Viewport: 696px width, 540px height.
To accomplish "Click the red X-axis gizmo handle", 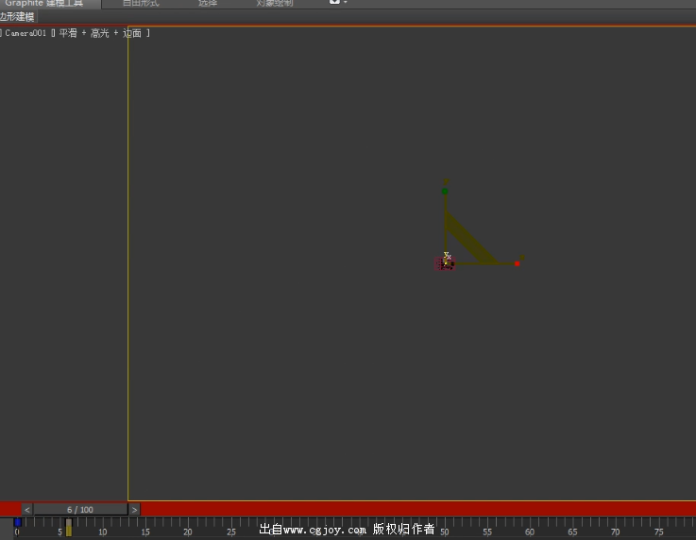I will pos(517,263).
